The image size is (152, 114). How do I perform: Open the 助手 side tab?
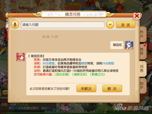143,86
